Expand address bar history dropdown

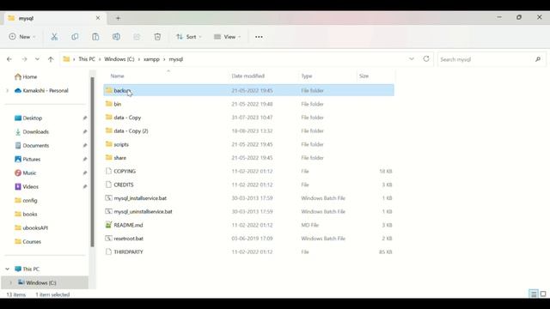pyautogui.click(x=412, y=59)
